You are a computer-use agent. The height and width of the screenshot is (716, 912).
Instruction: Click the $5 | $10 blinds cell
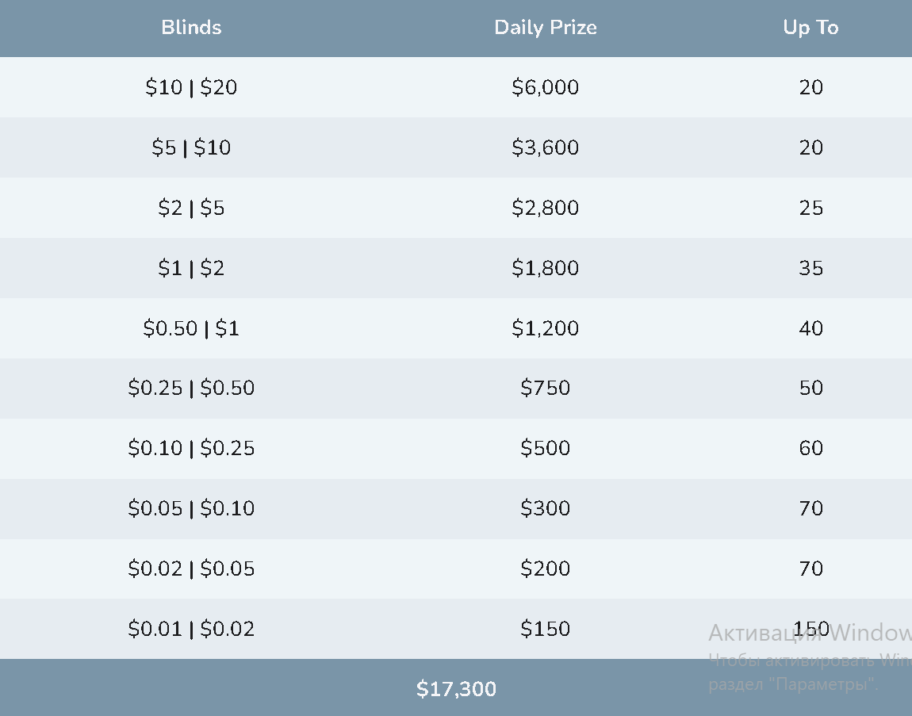tap(191, 147)
